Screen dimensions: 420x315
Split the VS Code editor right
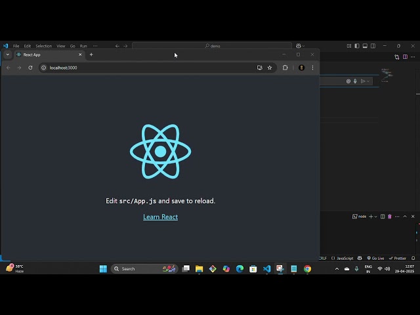click(x=405, y=57)
